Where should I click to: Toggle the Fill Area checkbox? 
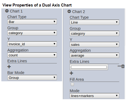(72, 84)
